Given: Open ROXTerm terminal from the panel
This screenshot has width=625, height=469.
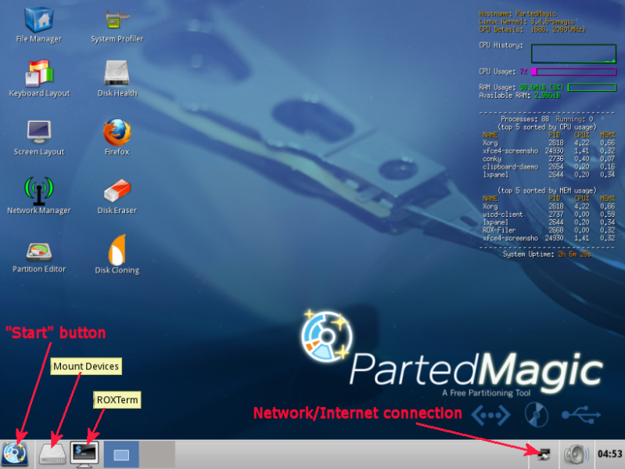Looking at the screenshot, I should [85, 454].
